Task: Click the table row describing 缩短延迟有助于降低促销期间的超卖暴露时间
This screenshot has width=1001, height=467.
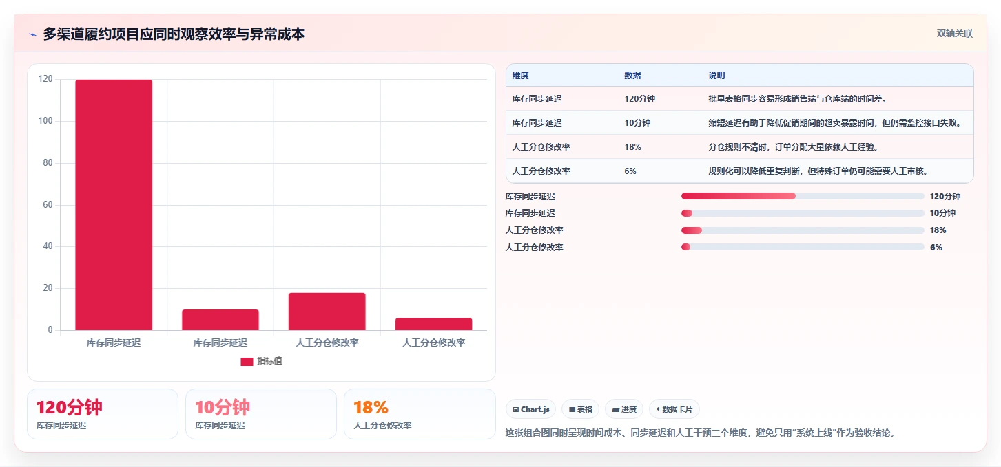Action: (740, 122)
